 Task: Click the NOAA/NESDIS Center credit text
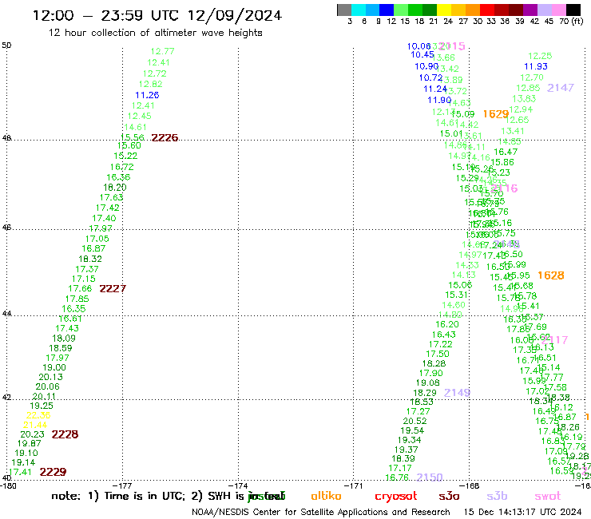click(321, 513)
